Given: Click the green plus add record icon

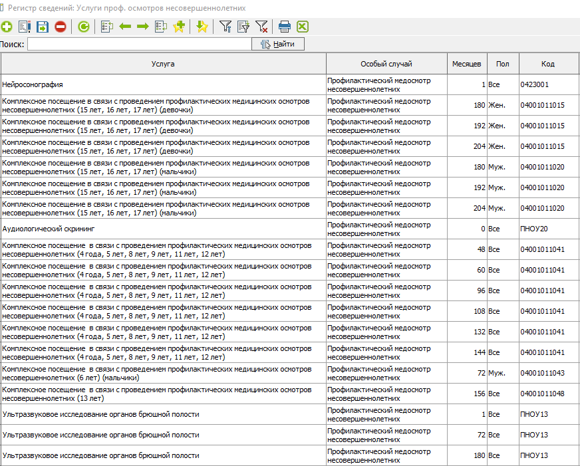Looking at the screenshot, I should click(x=7, y=27).
